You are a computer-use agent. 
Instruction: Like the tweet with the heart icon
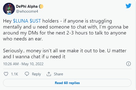(x=6, y=74)
